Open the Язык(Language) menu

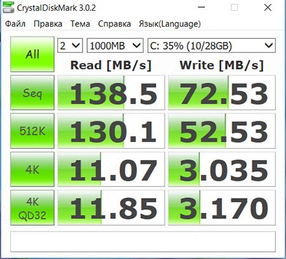170,24
